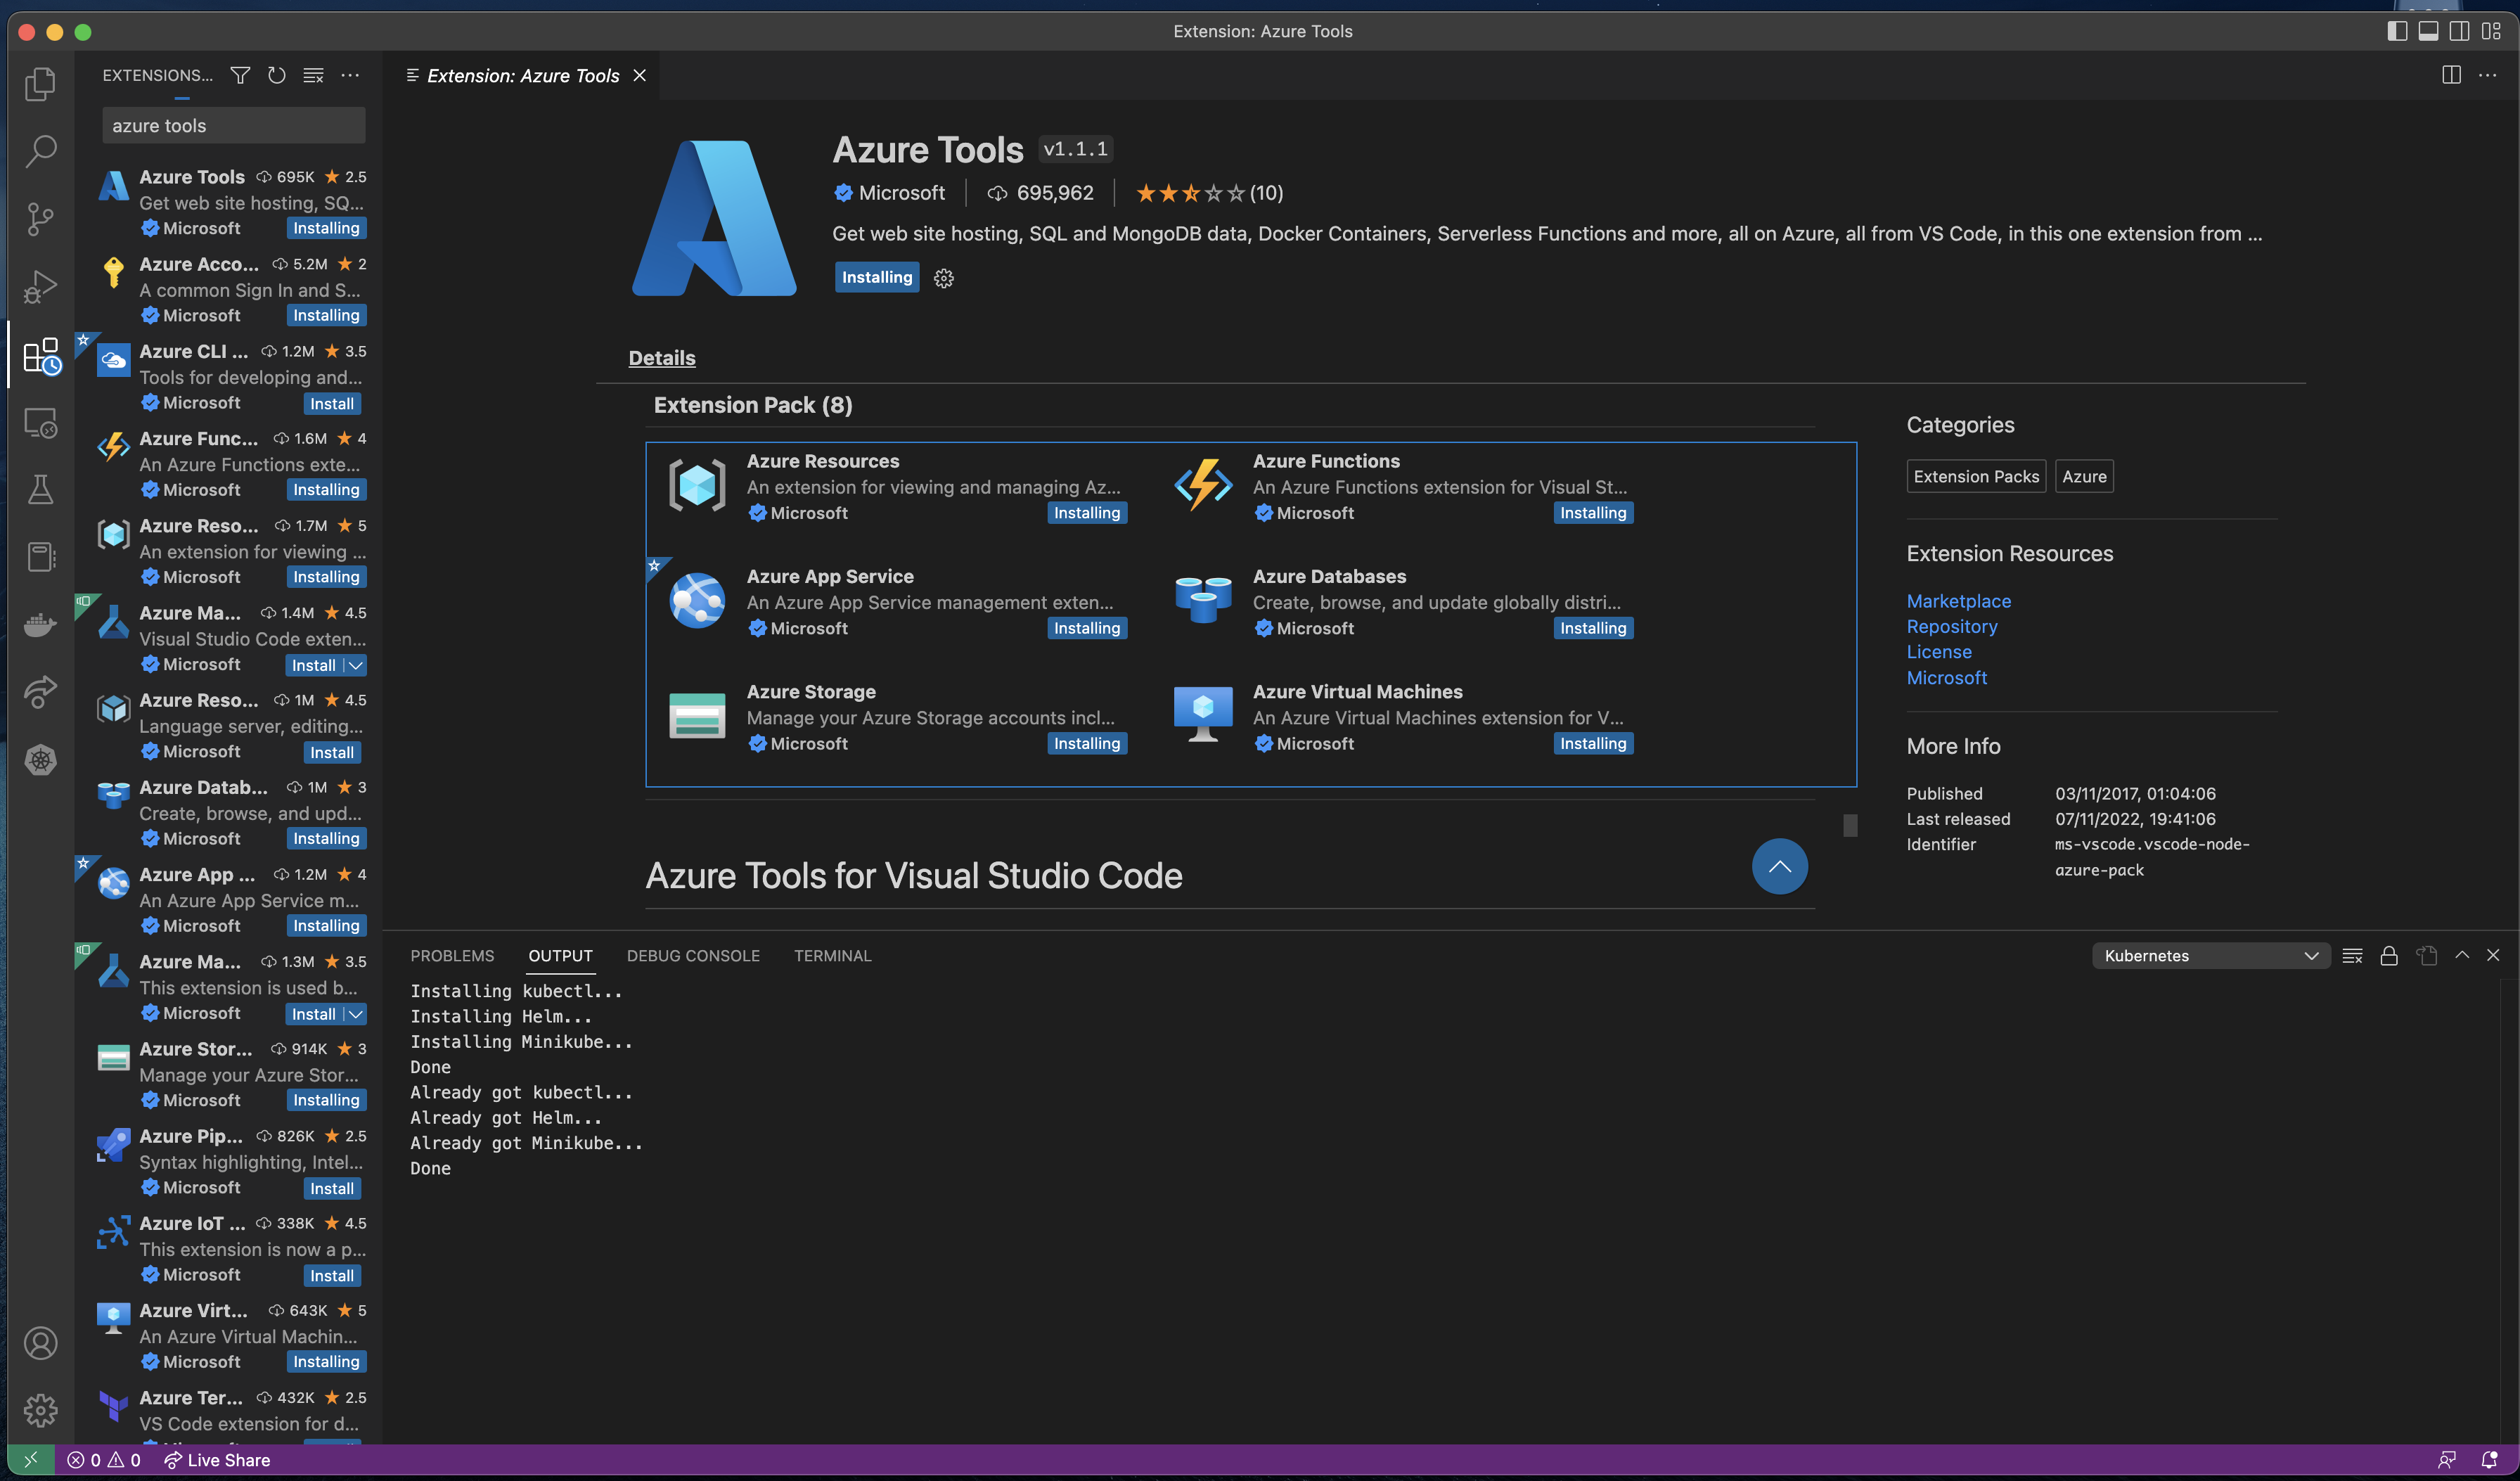Open the Marketplace link
The height and width of the screenshot is (1481, 2520).
click(1958, 601)
